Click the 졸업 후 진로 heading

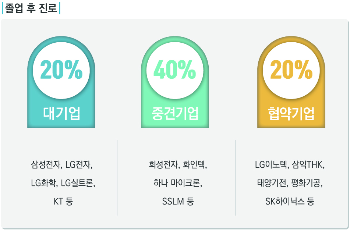tap(31, 8)
